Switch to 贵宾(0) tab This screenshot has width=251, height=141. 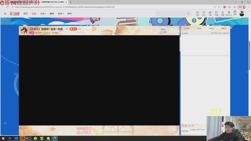click(211, 29)
